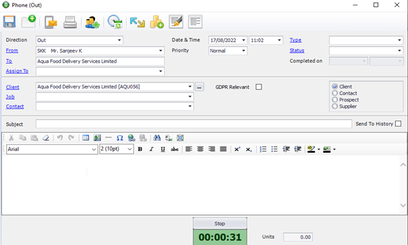Tick the Send To History checkbox
Screen dimensions: 408x245
click(x=398, y=124)
